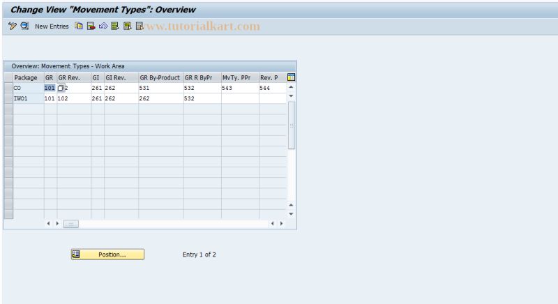
Task: Toggle Display/Change mode pencil icon
Action: pyautogui.click(x=13, y=26)
